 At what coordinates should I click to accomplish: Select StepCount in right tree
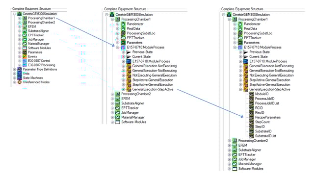pyautogui.click(x=262, y=122)
